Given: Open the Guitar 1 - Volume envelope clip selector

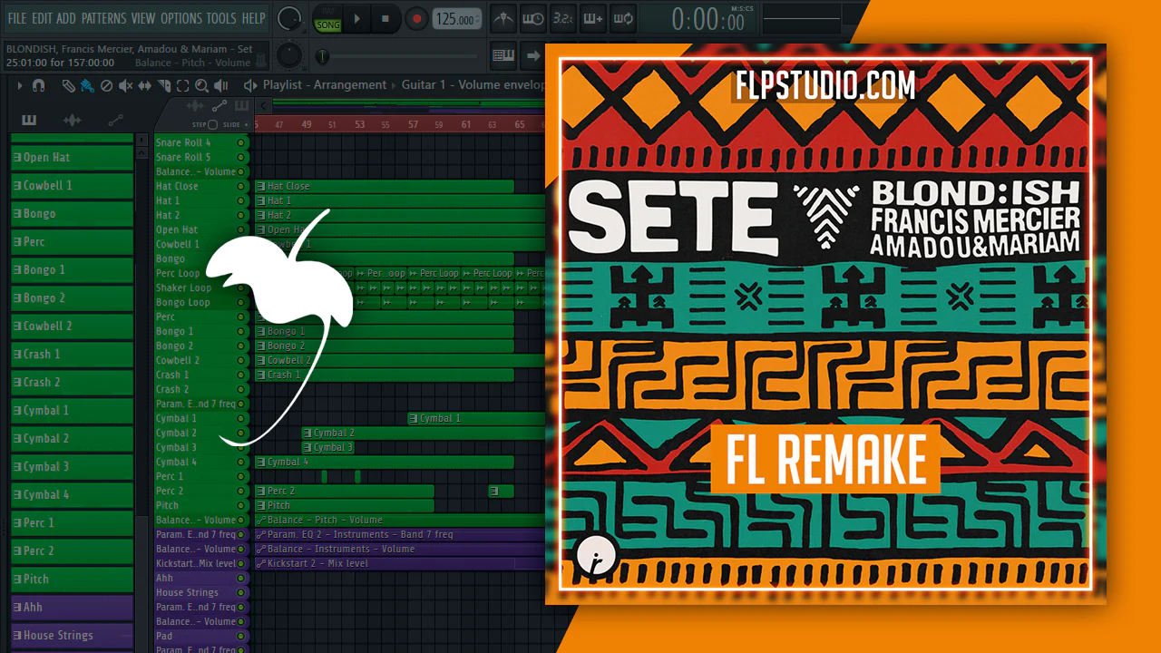Looking at the screenshot, I should [473, 85].
